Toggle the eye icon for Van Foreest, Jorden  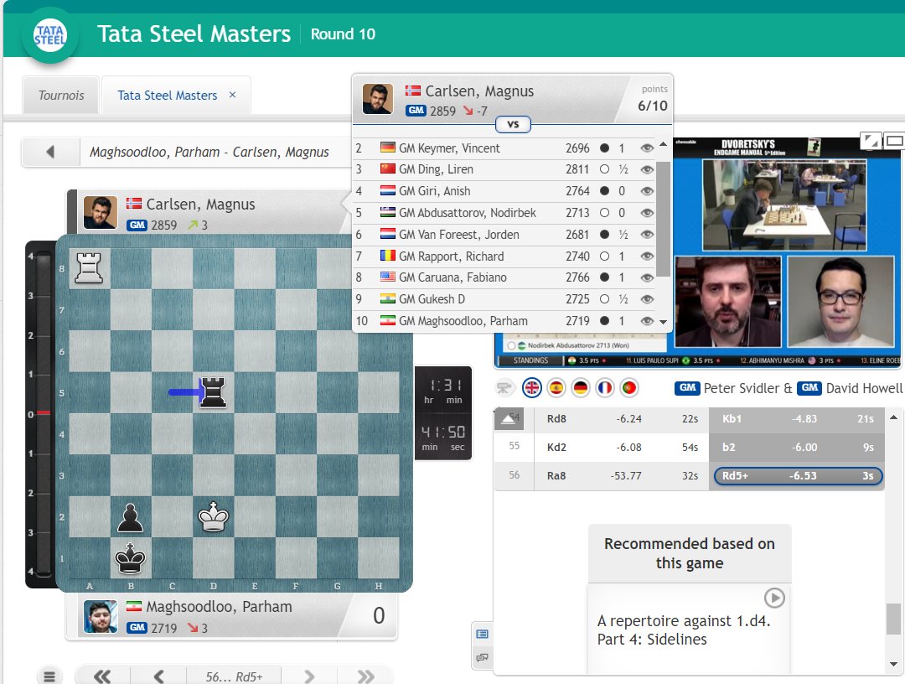pos(647,235)
